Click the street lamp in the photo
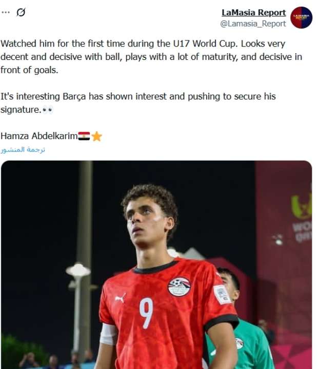318x369 pixels. pyautogui.click(x=78, y=306)
